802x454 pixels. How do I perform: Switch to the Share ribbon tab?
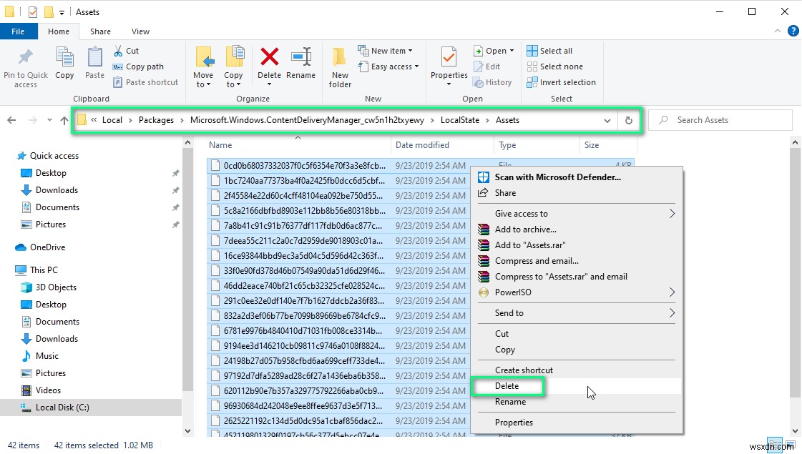coord(100,31)
